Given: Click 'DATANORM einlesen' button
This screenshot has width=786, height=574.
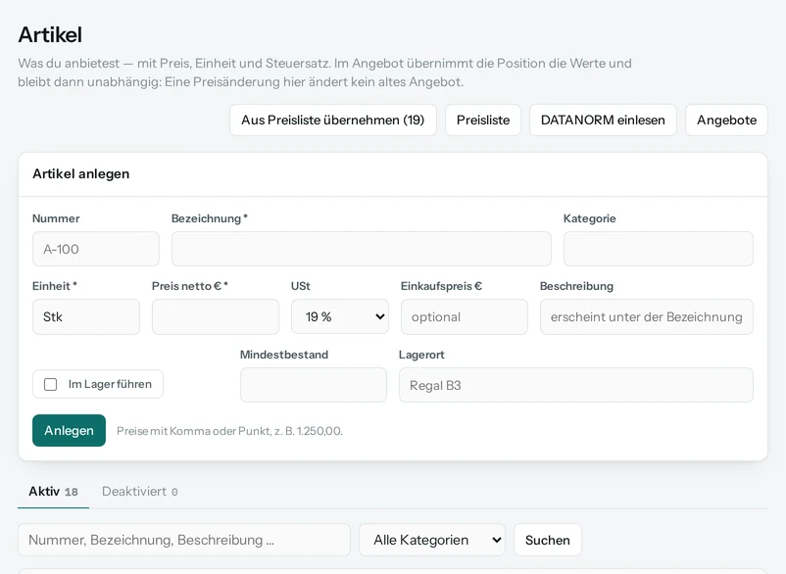Looking at the screenshot, I should pyautogui.click(x=603, y=120).
